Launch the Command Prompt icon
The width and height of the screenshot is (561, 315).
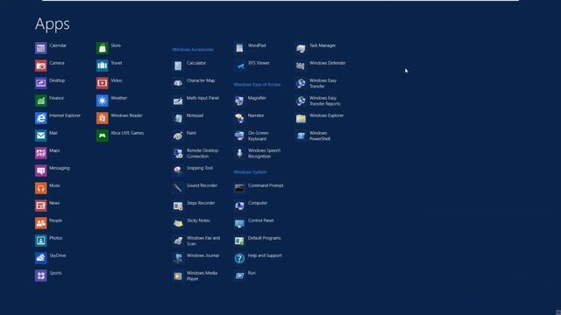(239, 188)
